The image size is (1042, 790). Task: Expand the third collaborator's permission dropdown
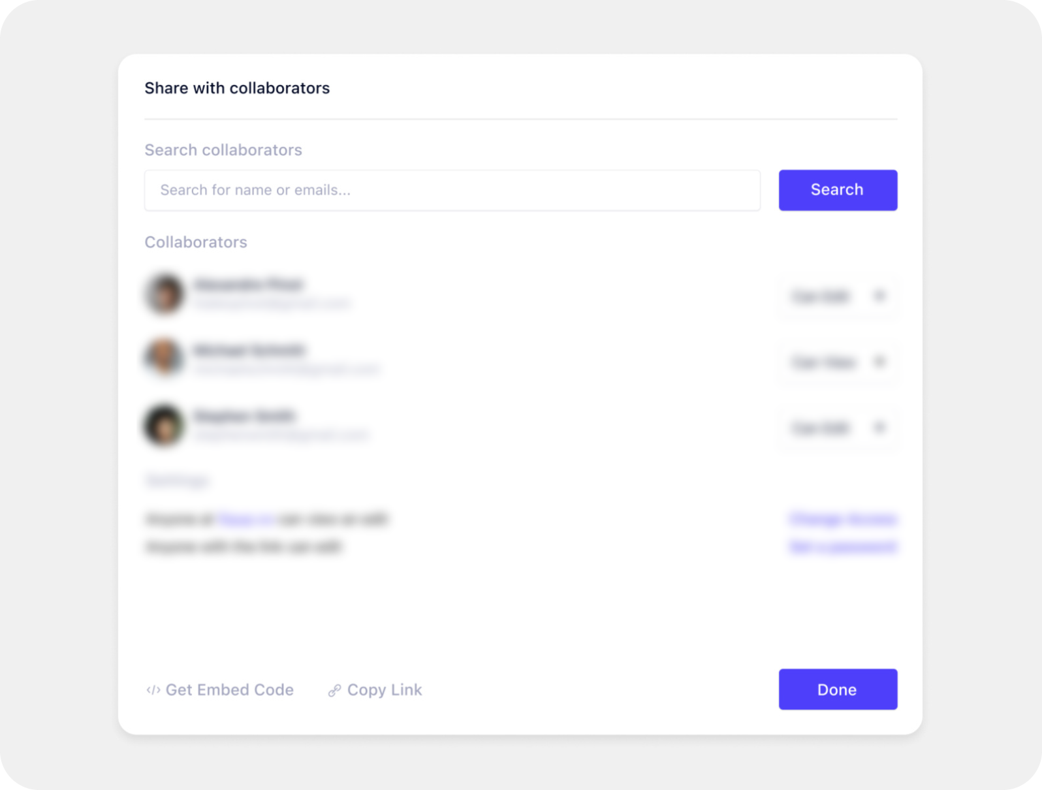pos(838,428)
